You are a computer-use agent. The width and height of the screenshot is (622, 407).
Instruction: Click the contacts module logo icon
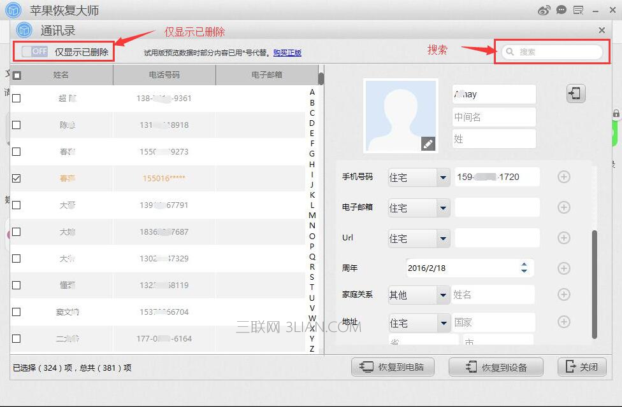pyautogui.click(x=24, y=30)
